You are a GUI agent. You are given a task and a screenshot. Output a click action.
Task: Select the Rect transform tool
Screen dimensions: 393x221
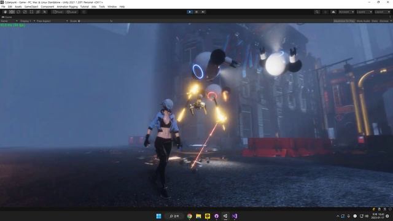(x=31, y=12)
